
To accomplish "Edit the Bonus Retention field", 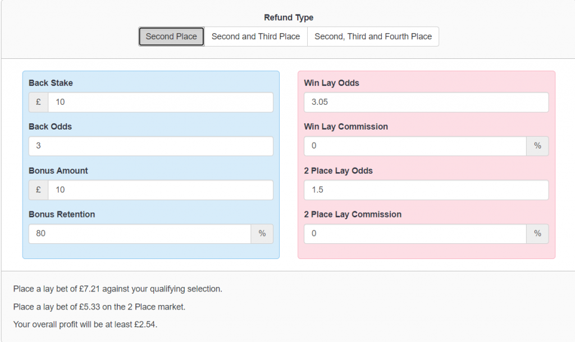I will click(139, 234).
